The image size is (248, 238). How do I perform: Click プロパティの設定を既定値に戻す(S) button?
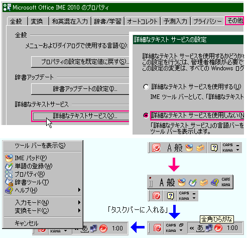click(80, 62)
